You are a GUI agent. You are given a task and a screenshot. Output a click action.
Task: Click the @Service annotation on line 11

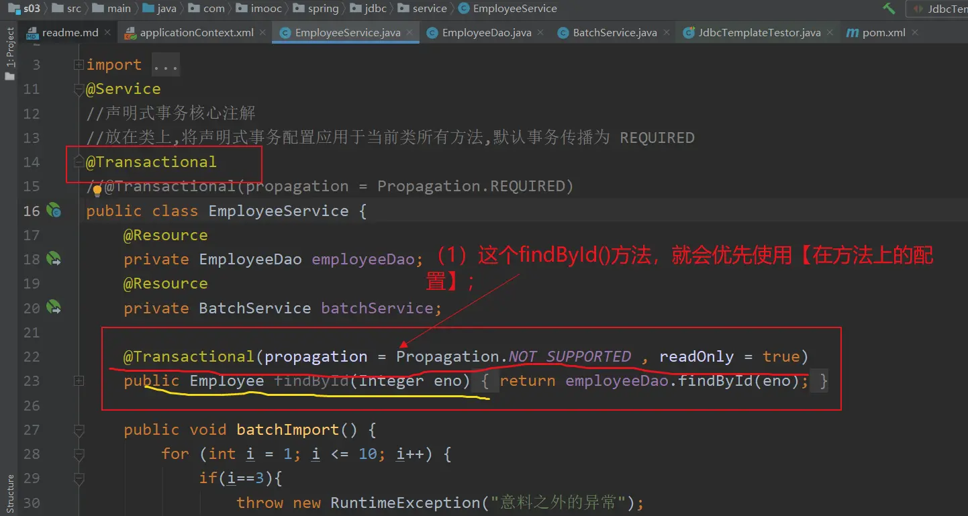124,89
